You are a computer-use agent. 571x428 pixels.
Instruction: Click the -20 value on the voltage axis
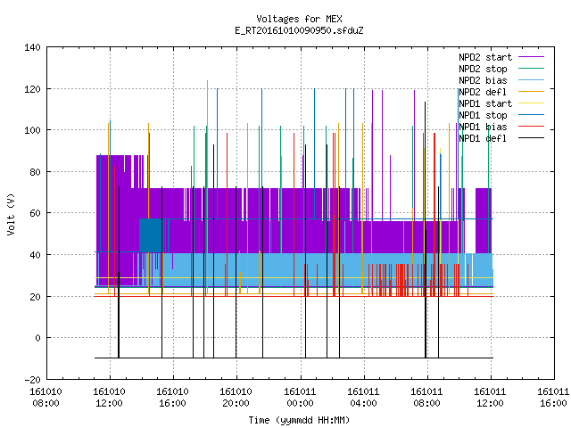[x=32, y=380]
